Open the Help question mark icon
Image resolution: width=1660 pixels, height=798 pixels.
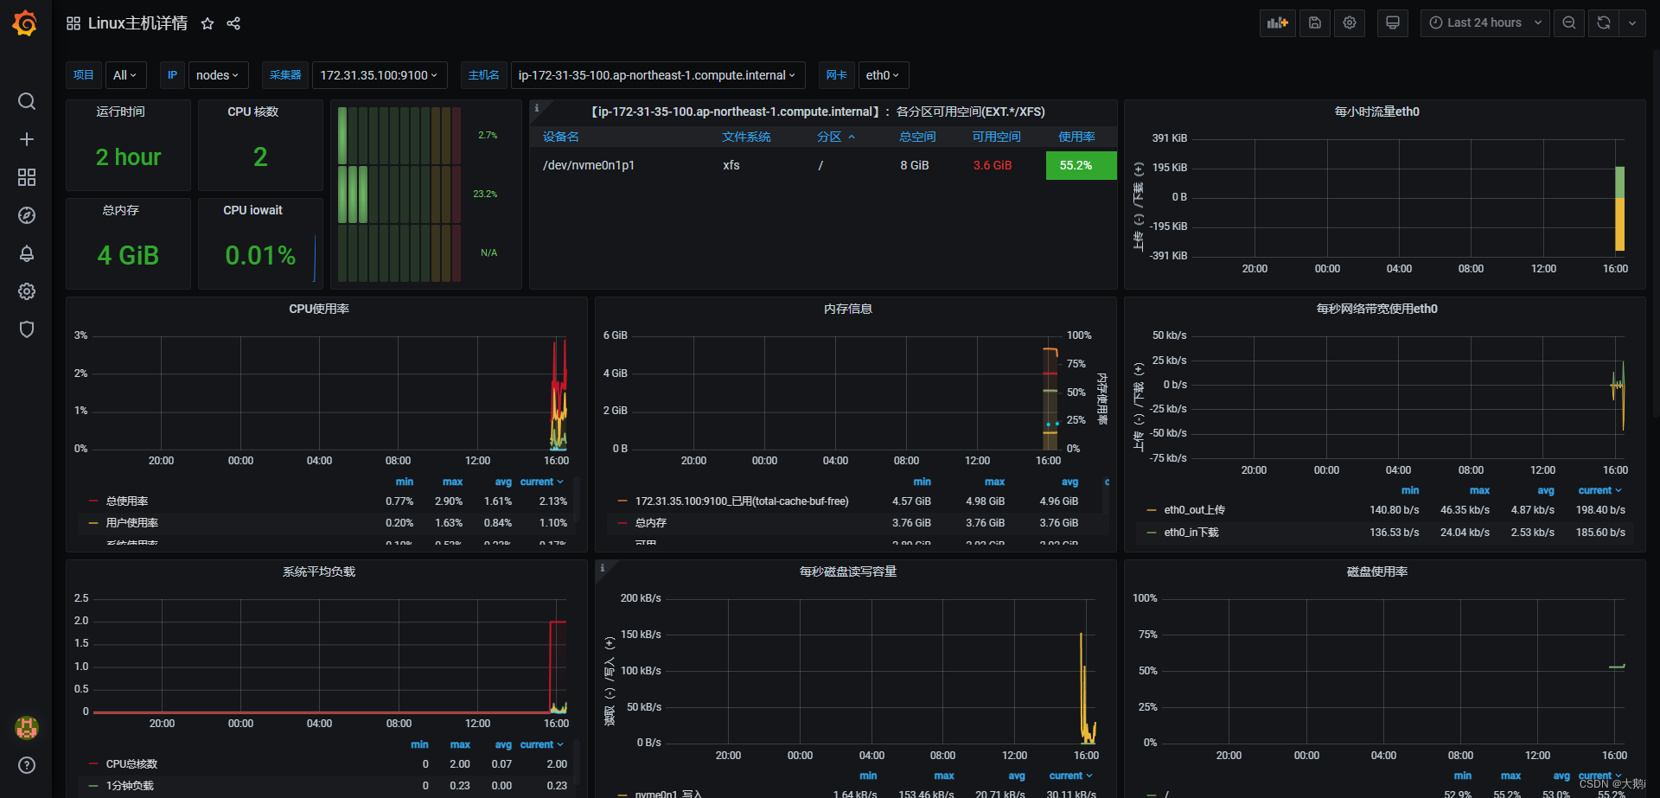pyautogui.click(x=27, y=765)
